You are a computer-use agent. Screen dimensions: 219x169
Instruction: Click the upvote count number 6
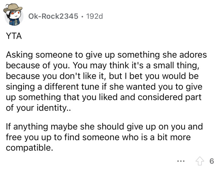(211, 161)
